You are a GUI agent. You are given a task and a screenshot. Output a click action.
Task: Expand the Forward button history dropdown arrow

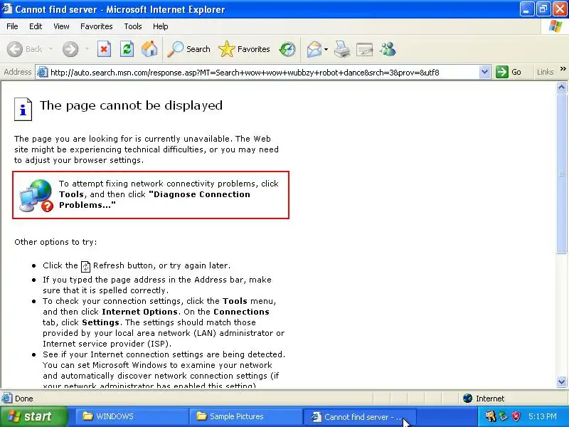coord(87,49)
